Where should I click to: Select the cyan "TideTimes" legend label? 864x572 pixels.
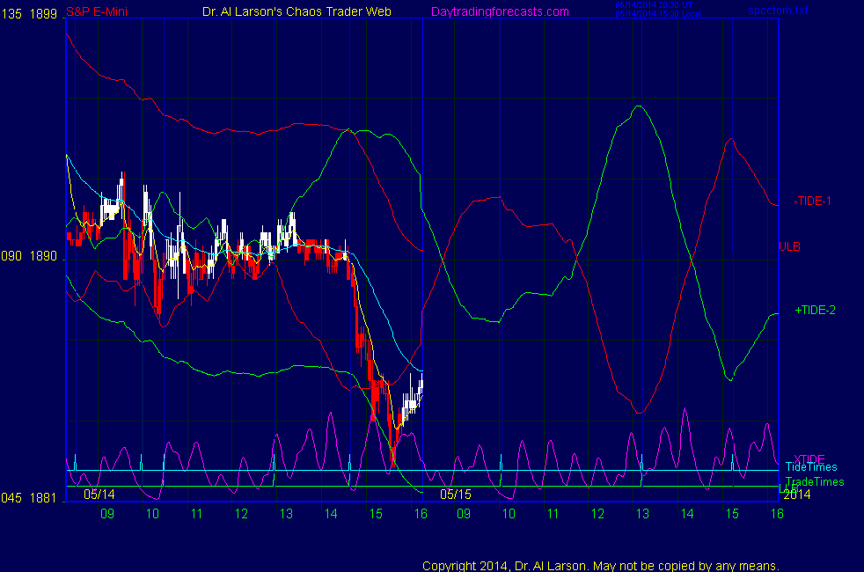(x=811, y=467)
